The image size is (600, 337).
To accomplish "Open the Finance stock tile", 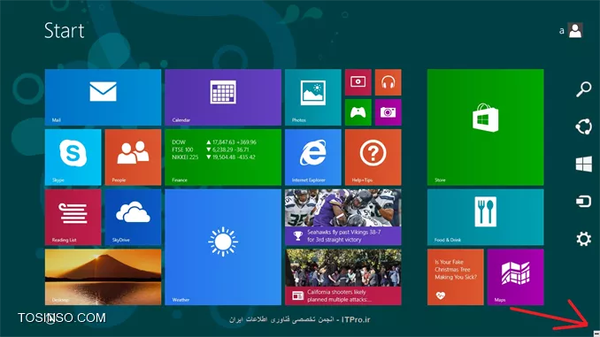I will (x=223, y=157).
